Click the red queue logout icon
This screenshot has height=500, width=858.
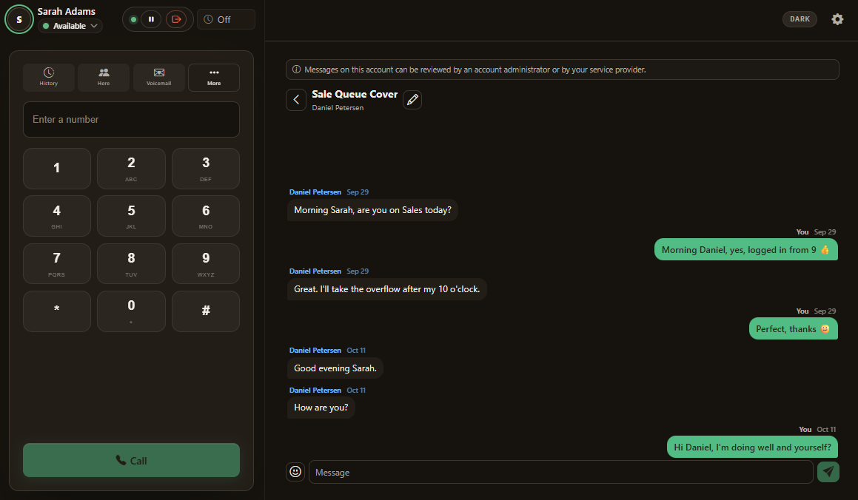[x=176, y=19]
